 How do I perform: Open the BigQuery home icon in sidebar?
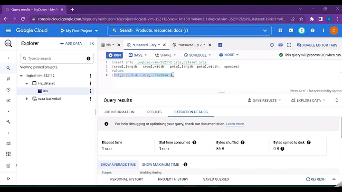click(8, 43)
